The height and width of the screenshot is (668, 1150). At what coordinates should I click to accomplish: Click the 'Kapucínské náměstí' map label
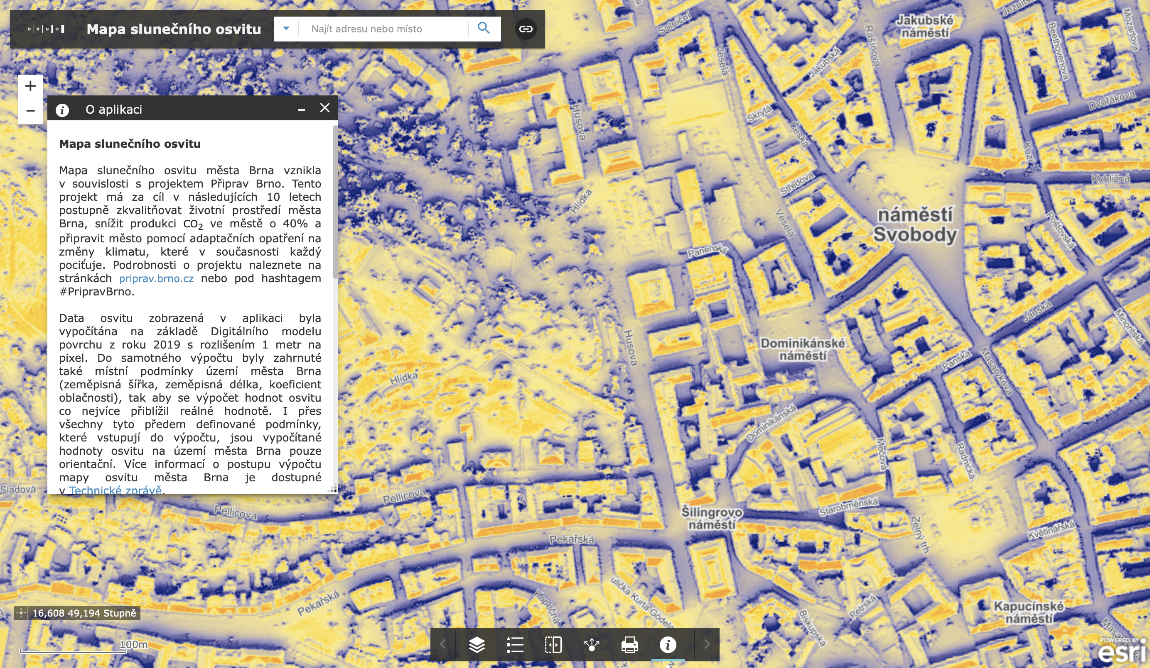[x=1029, y=612]
